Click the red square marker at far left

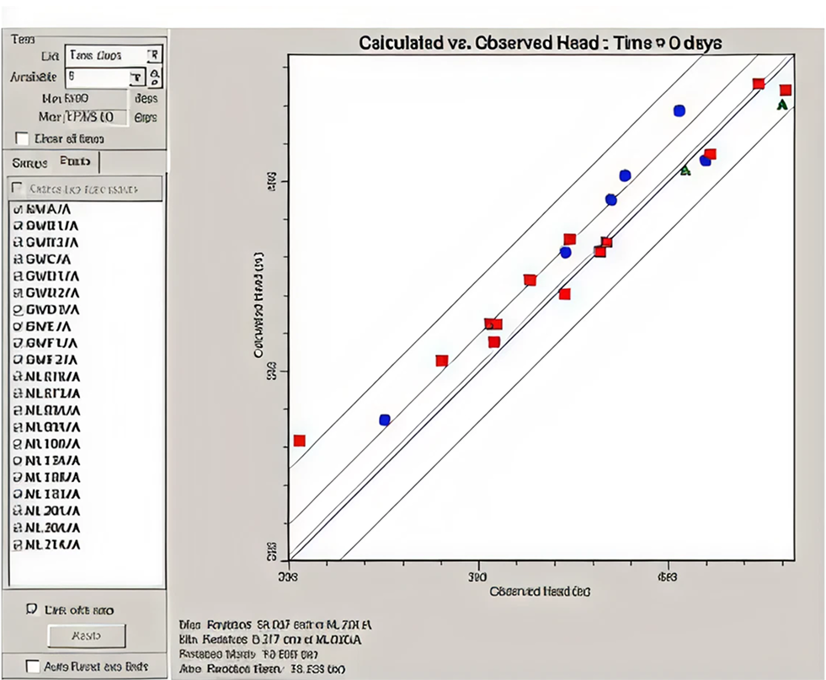point(299,441)
